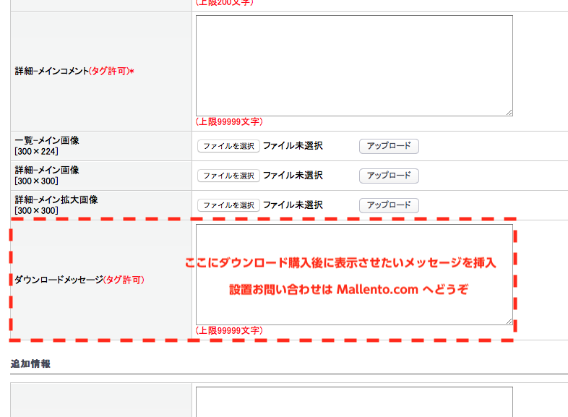Viewport: 568px width, 417px height.
Task: Upload the 詳細-メイン画像 file
Action: 389,176
